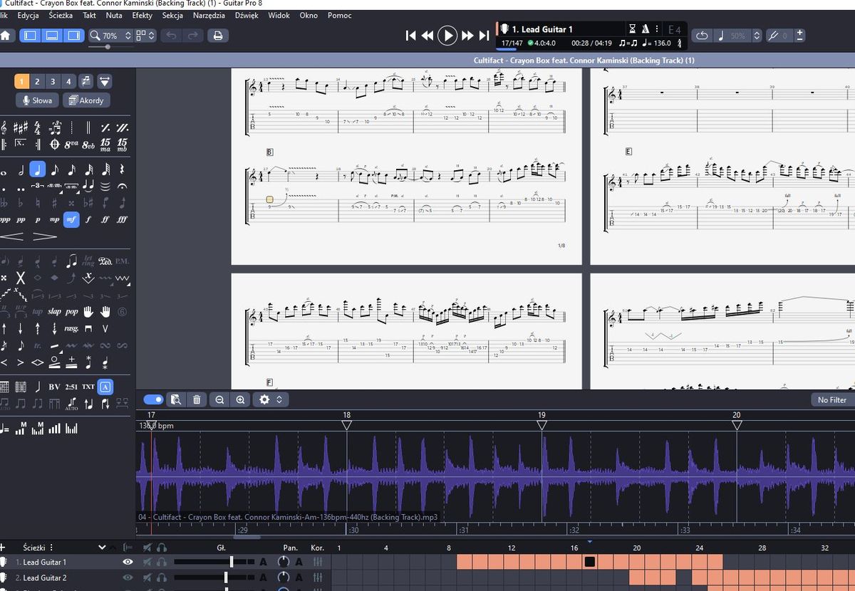Open the Takt menu

89,15
